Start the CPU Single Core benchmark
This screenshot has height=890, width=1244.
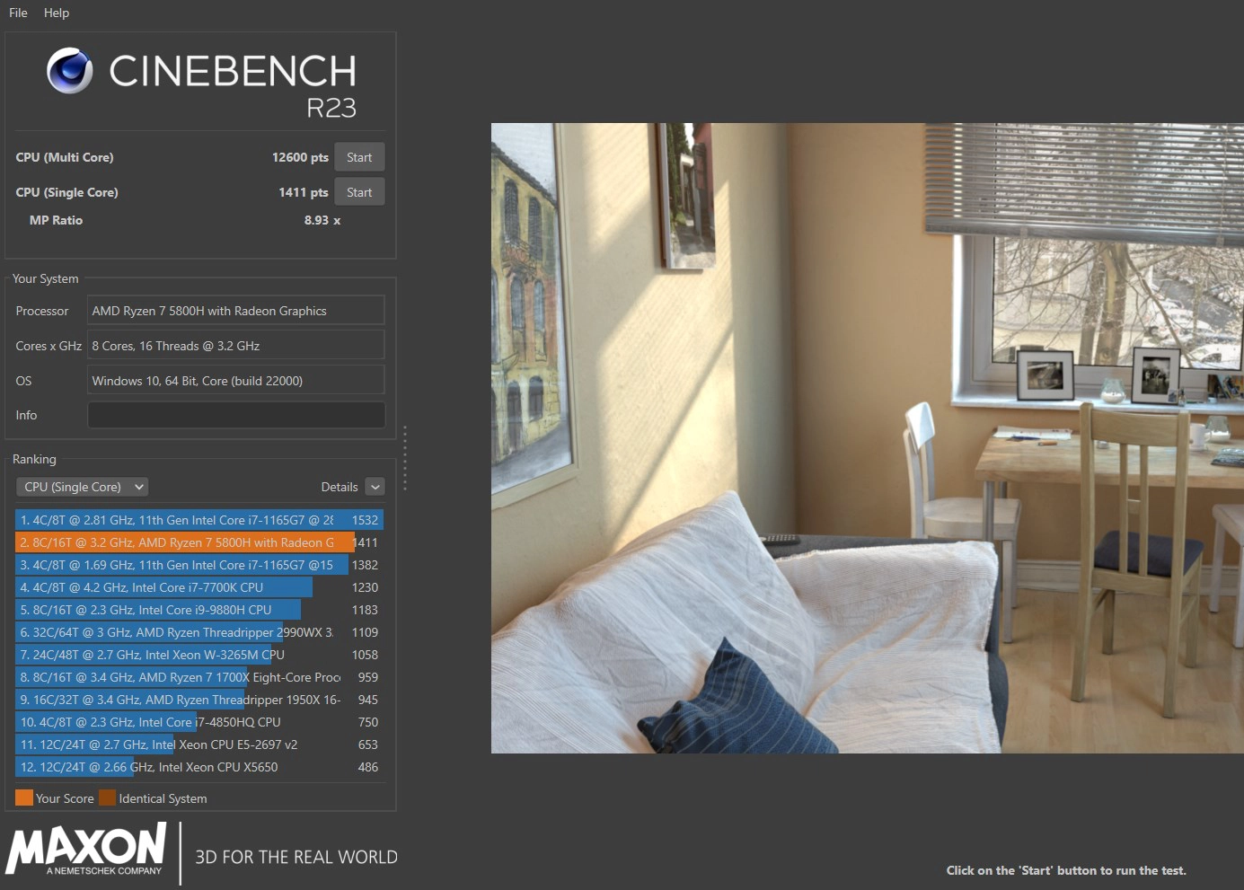tap(359, 191)
